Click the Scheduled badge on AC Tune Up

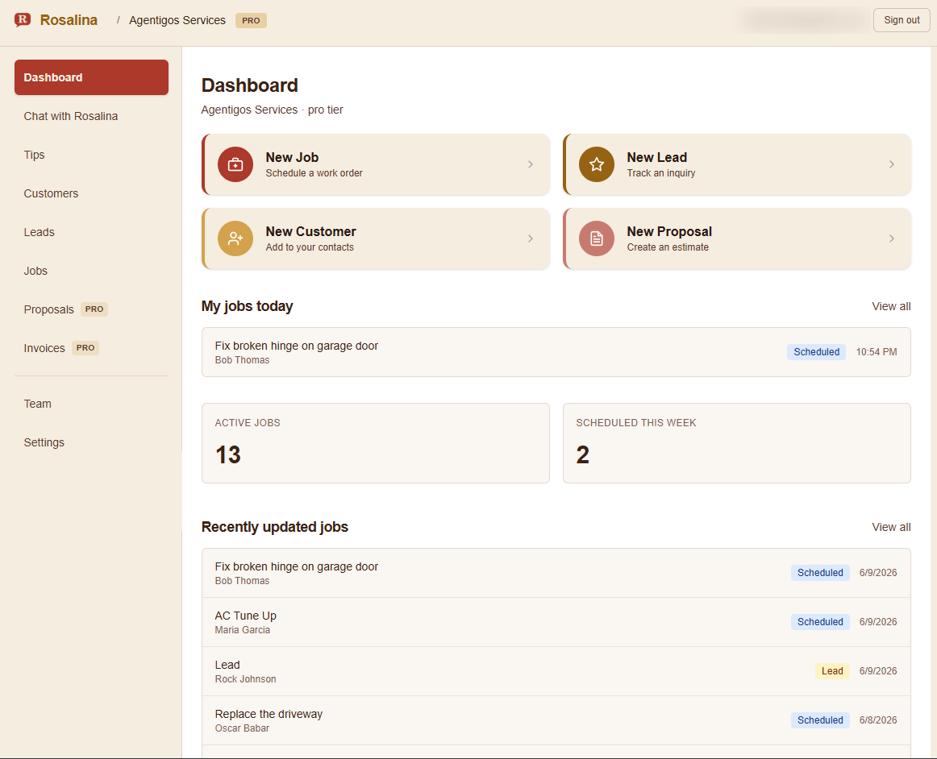point(820,622)
